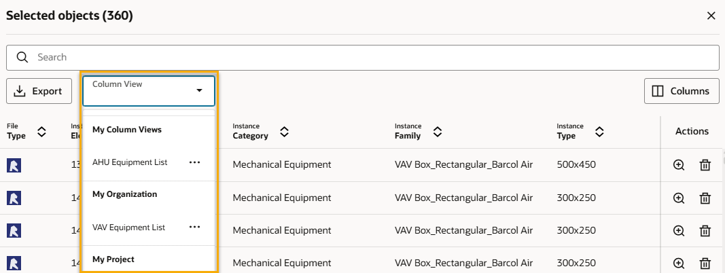Click the zoom-in icon in the first row
725x273 pixels.
tap(678, 165)
